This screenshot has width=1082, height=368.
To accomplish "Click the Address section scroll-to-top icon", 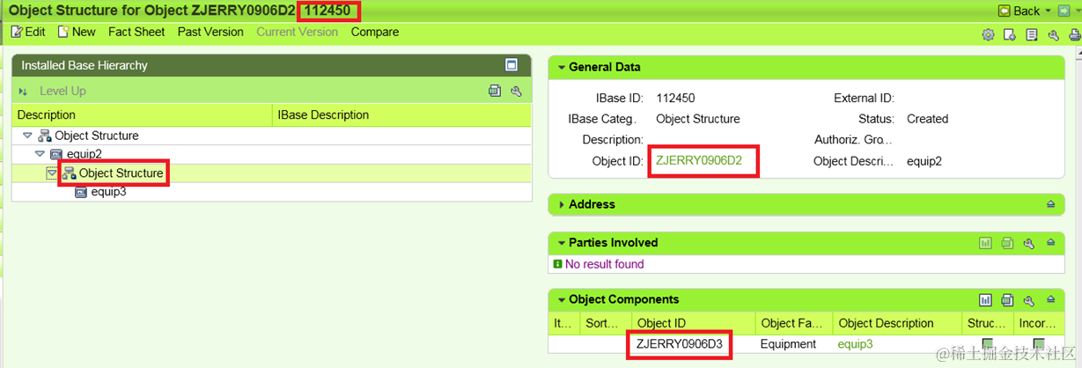I will pos(1050,204).
